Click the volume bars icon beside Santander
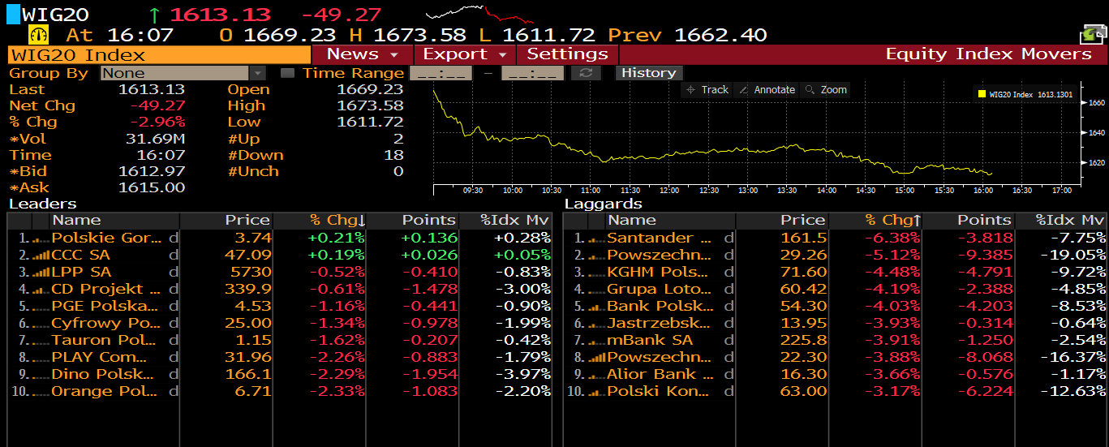 coord(596,239)
